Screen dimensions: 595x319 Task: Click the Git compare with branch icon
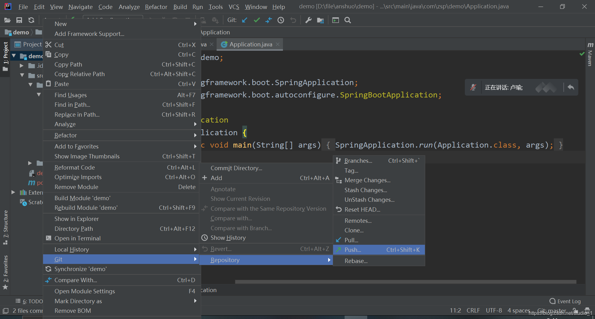tap(269, 20)
